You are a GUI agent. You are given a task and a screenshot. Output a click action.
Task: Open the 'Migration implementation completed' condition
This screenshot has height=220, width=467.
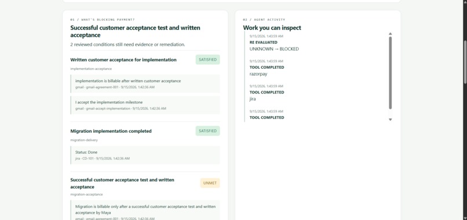pyautogui.click(x=111, y=131)
